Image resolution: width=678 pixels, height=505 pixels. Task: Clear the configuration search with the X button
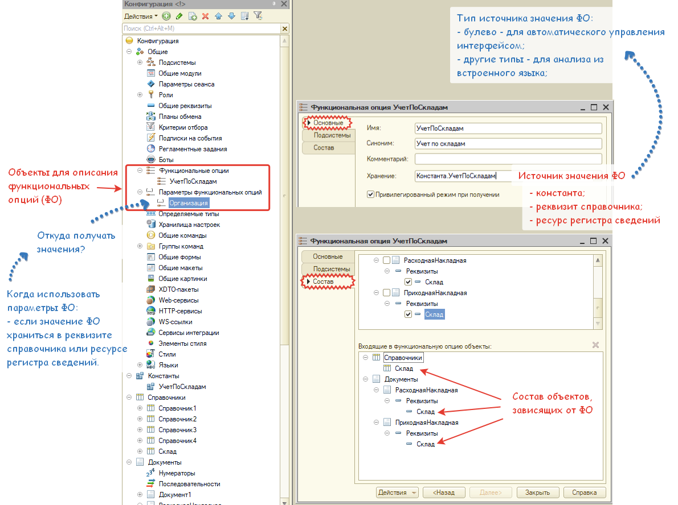click(284, 28)
